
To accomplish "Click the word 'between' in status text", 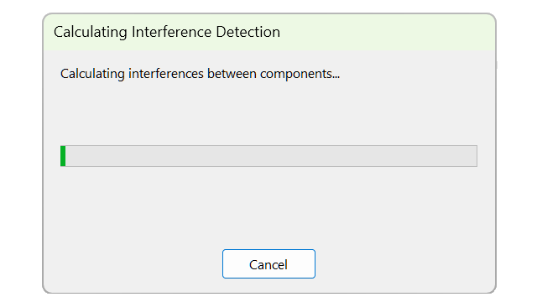I will pyautogui.click(x=232, y=74).
